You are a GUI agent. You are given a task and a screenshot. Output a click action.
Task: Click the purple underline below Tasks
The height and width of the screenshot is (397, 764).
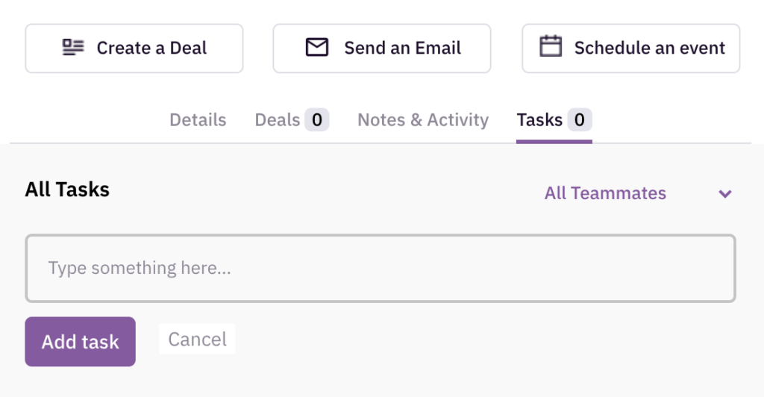[554, 142]
